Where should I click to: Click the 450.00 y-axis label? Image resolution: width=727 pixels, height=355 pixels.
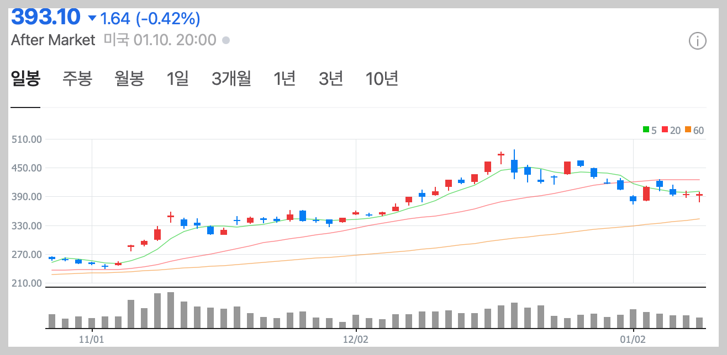(x=27, y=168)
